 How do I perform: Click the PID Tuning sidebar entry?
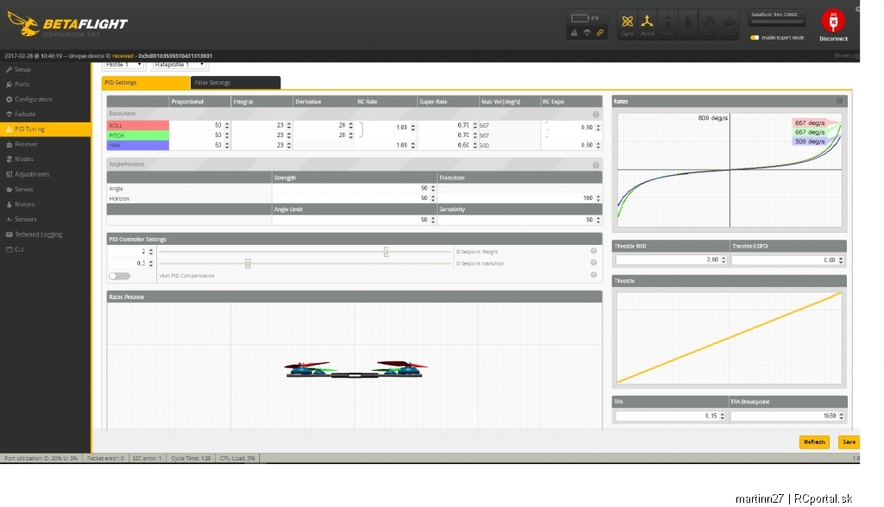pyautogui.click(x=46, y=129)
